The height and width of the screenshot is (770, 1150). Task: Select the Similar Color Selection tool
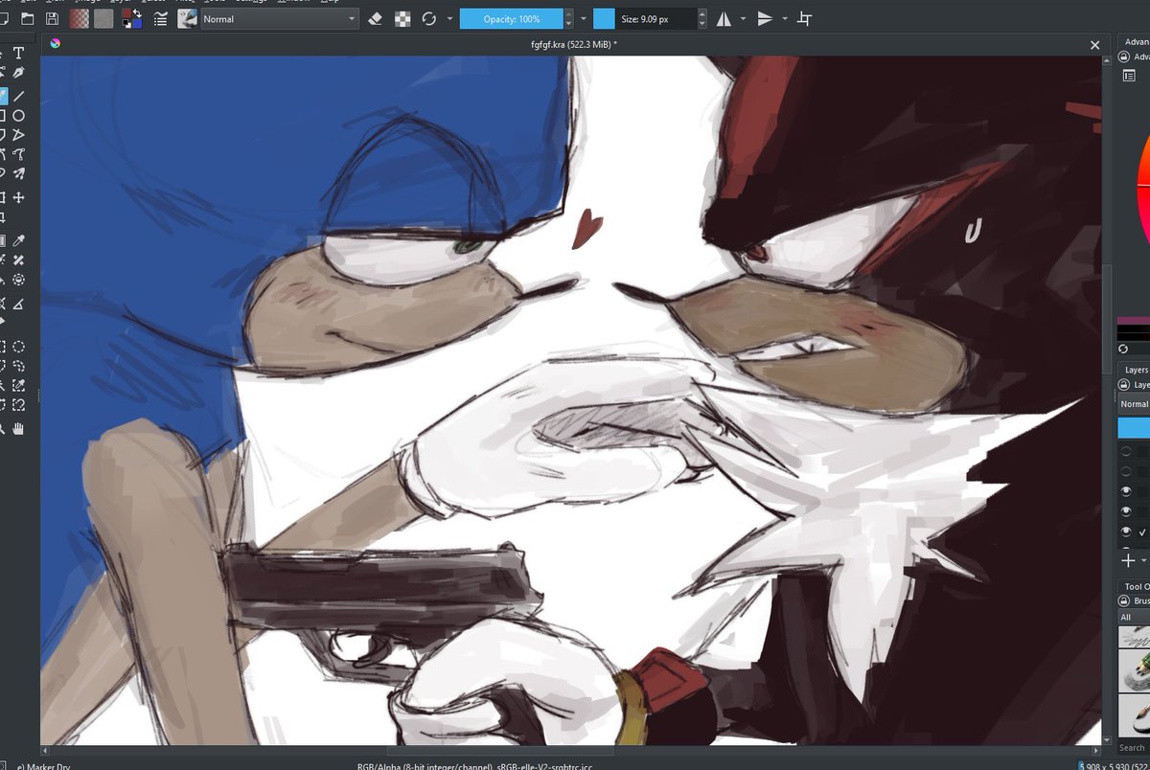(x=18, y=386)
